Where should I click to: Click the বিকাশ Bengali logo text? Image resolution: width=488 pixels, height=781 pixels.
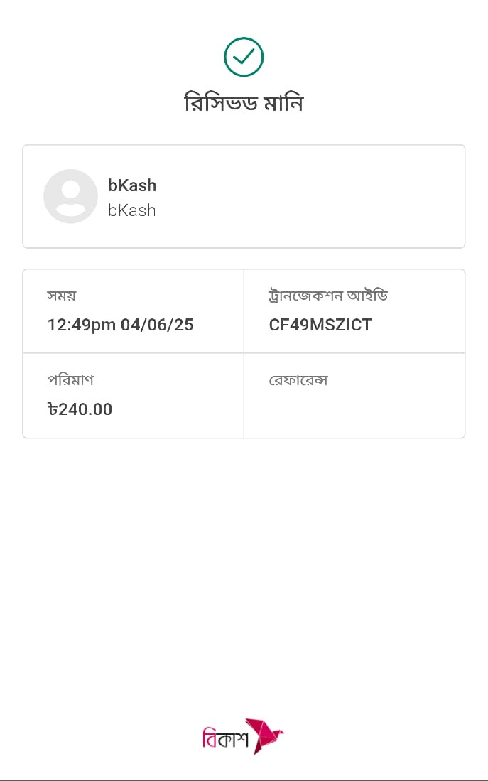coord(225,737)
